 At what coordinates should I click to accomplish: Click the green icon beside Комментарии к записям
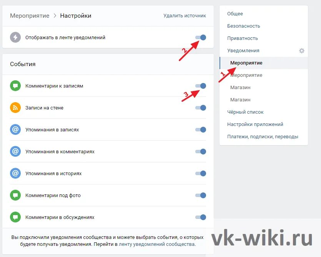pos(15,86)
